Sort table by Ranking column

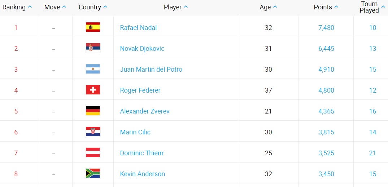coord(17,7)
